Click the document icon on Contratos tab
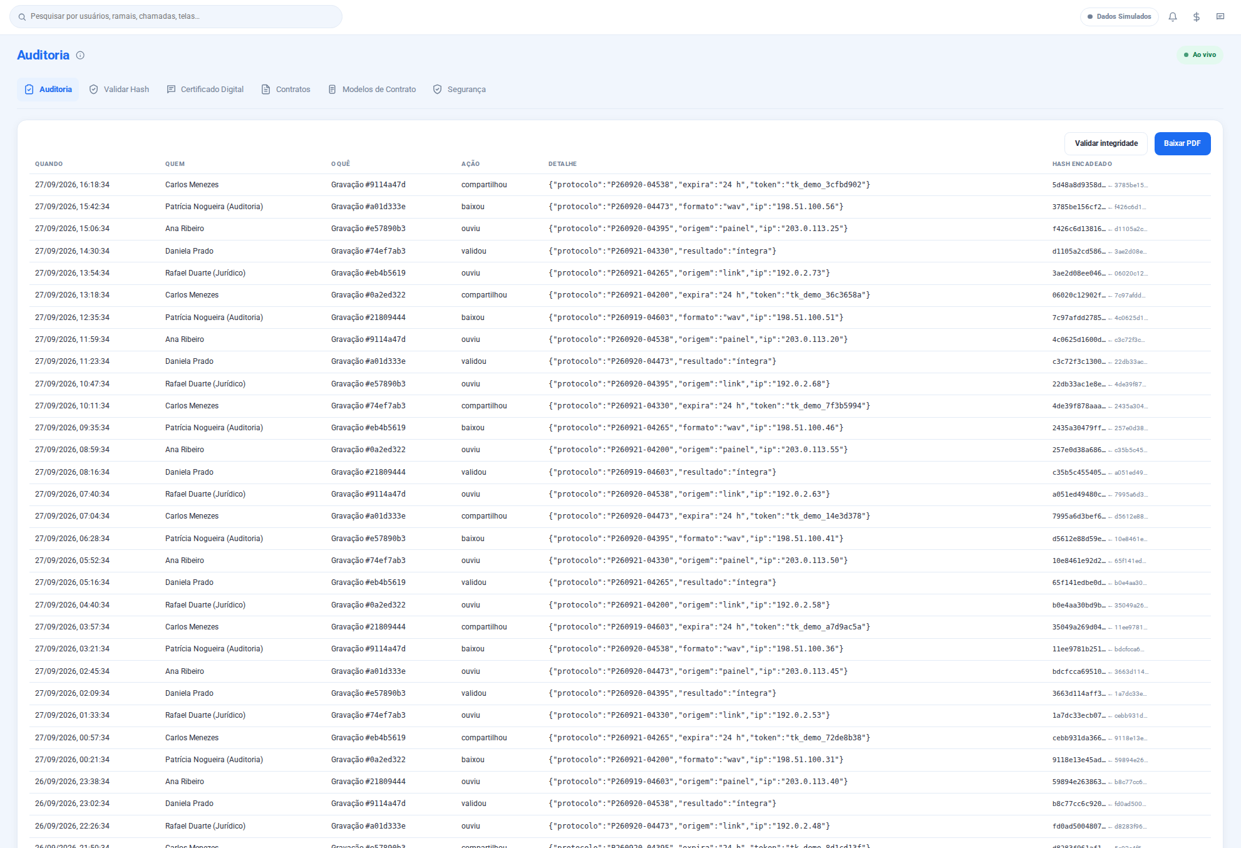 266,90
